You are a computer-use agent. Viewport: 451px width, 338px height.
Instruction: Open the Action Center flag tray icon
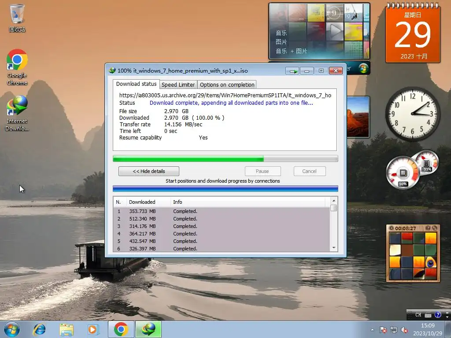pyautogui.click(x=383, y=330)
